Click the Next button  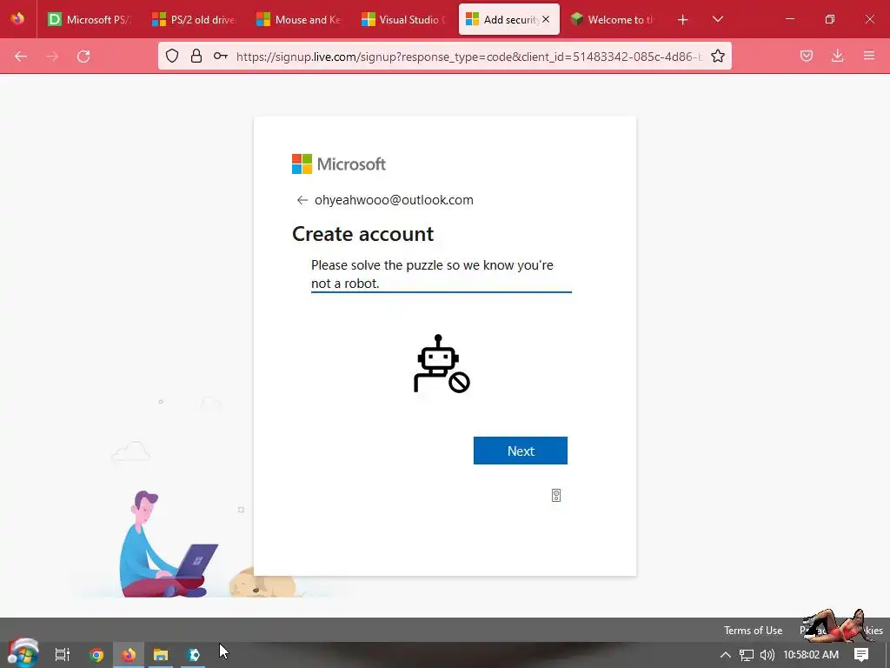[521, 451]
